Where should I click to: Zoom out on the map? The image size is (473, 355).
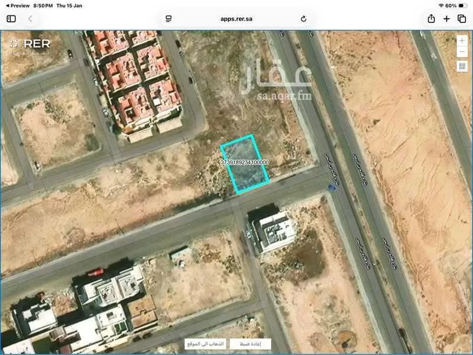462,51
